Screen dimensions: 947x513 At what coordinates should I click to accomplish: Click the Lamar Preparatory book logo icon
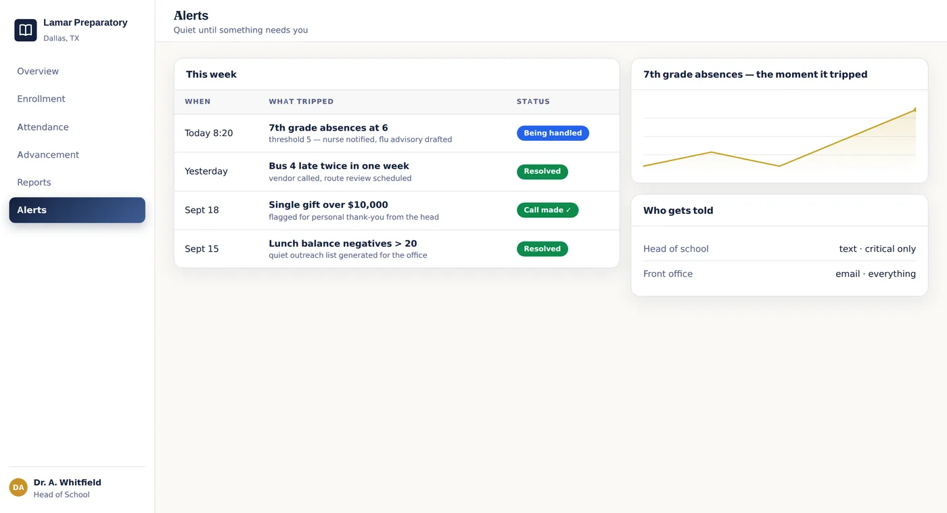[x=26, y=30]
